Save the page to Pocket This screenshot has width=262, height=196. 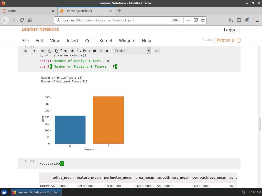point(196,20)
